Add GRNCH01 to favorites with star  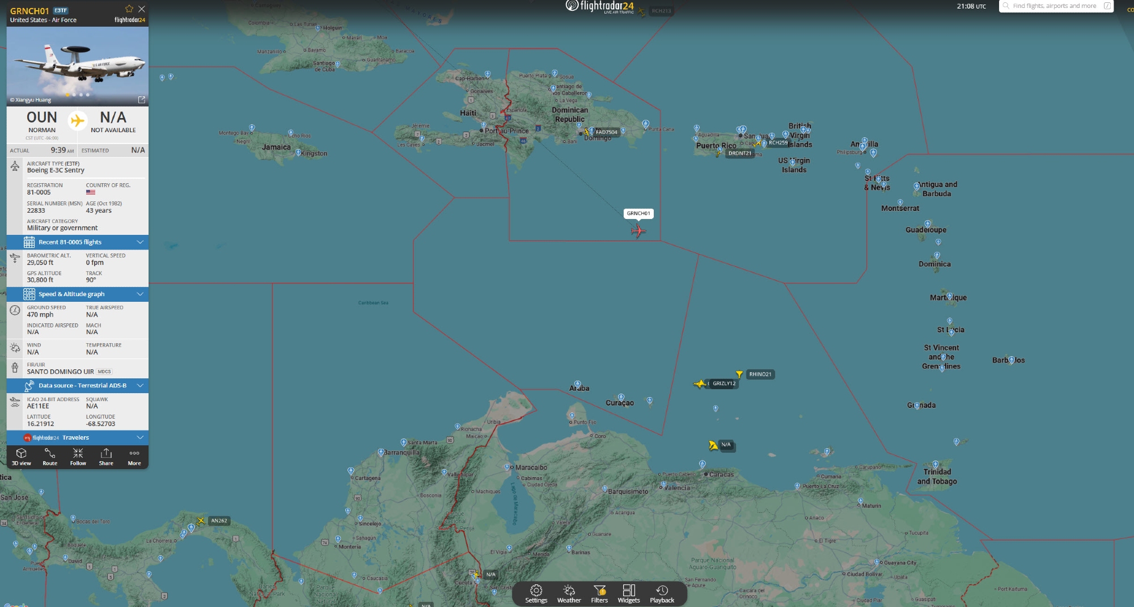coord(129,9)
